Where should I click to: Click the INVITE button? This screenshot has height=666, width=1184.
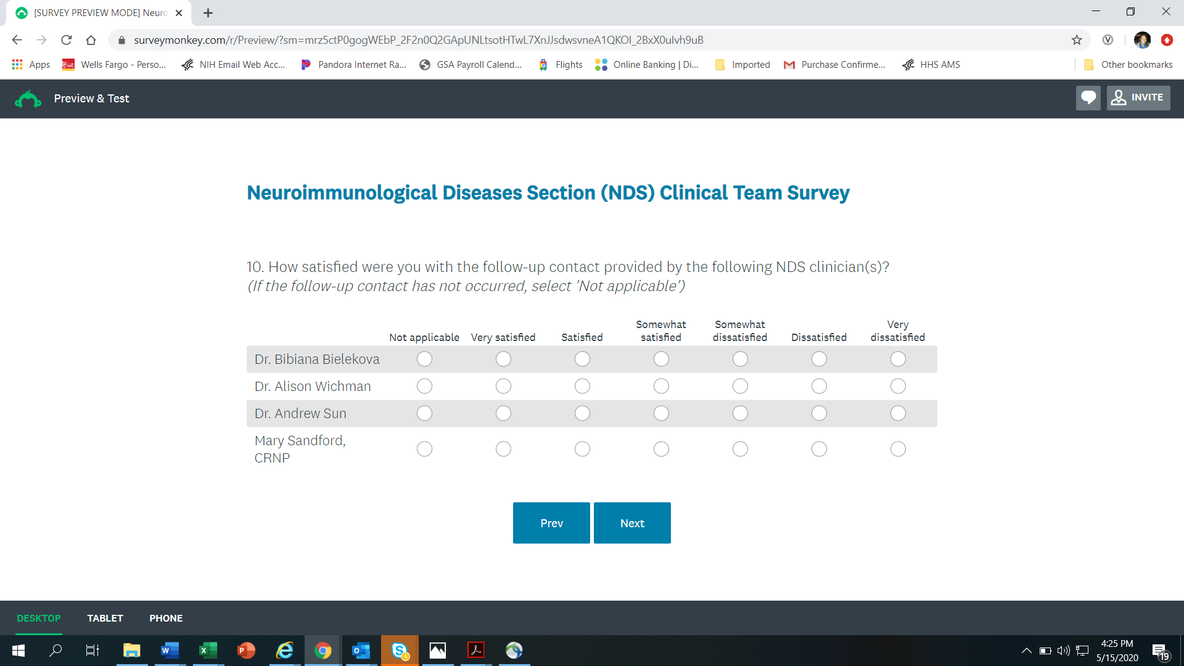click(x=1138, y=98)
